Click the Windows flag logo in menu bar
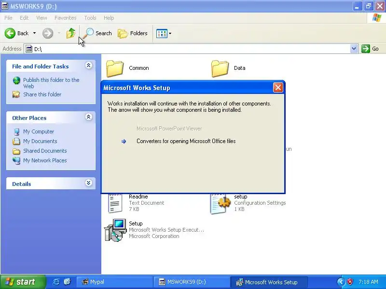Screen dimensions: 386x289 376,18
